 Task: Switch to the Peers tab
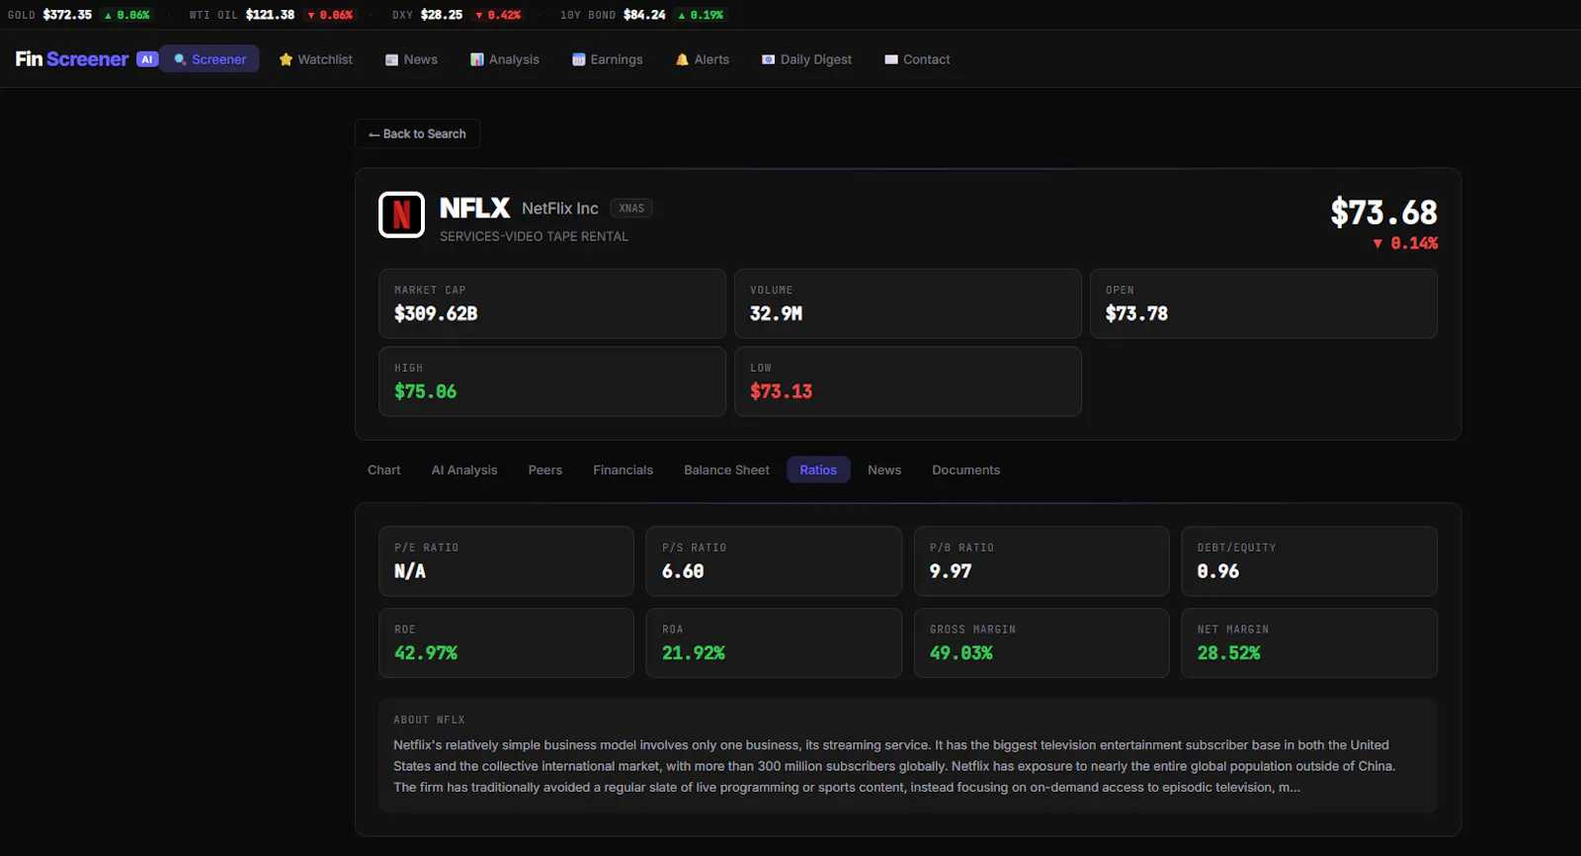point(545,471)
